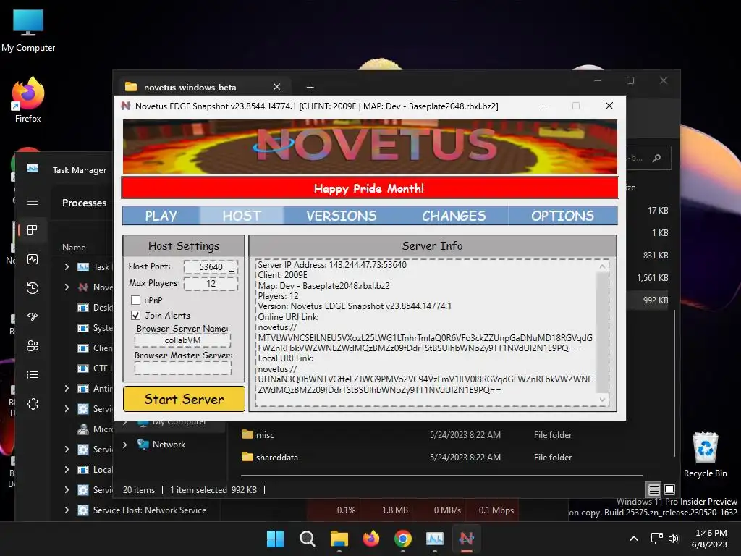The height and width of the screenshot is (556, 741).
Task: Edit the Browser Server Name field
Action: [182, 340]
